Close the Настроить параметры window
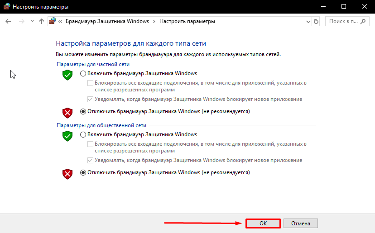375x233 pixels. click(365, 7)
